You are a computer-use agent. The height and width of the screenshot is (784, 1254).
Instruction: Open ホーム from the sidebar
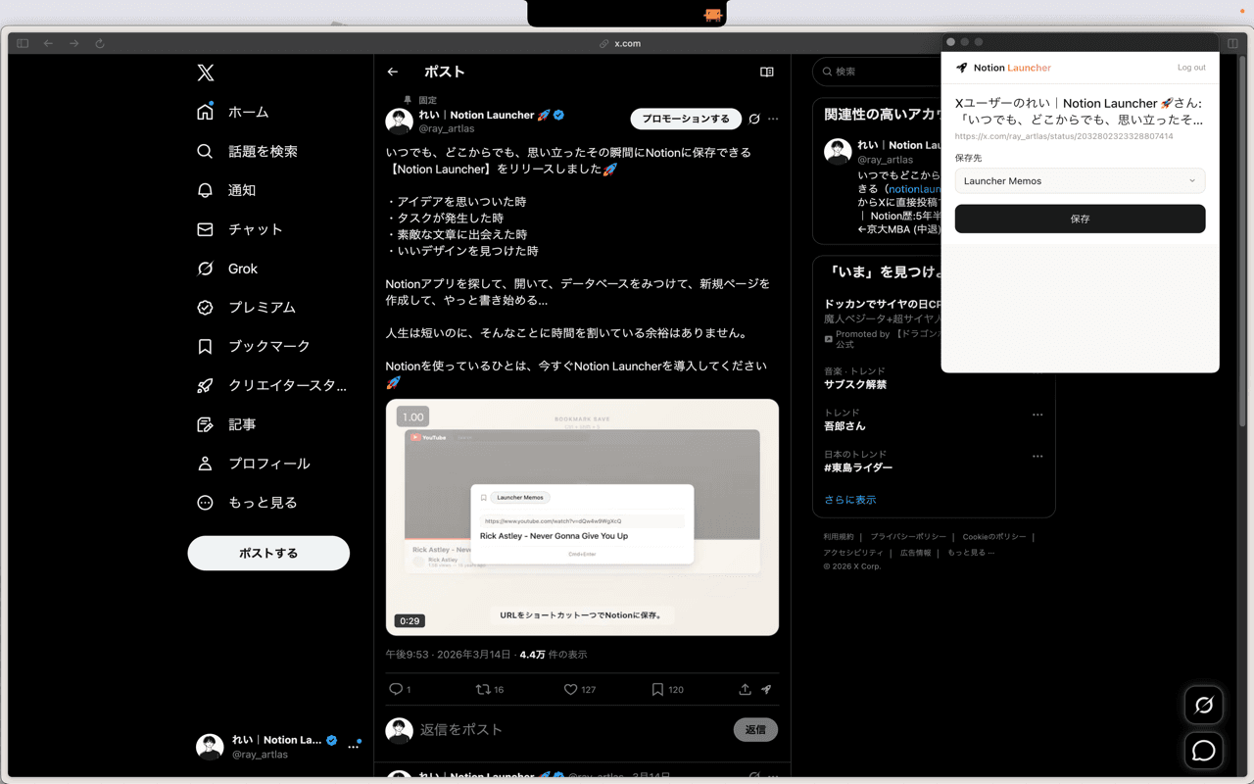[233, 112]
